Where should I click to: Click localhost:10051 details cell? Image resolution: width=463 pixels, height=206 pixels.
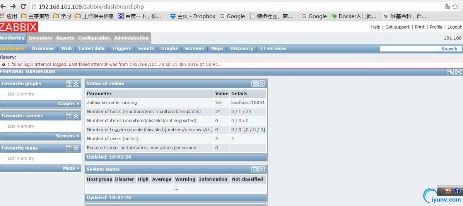tap(248, 103)
